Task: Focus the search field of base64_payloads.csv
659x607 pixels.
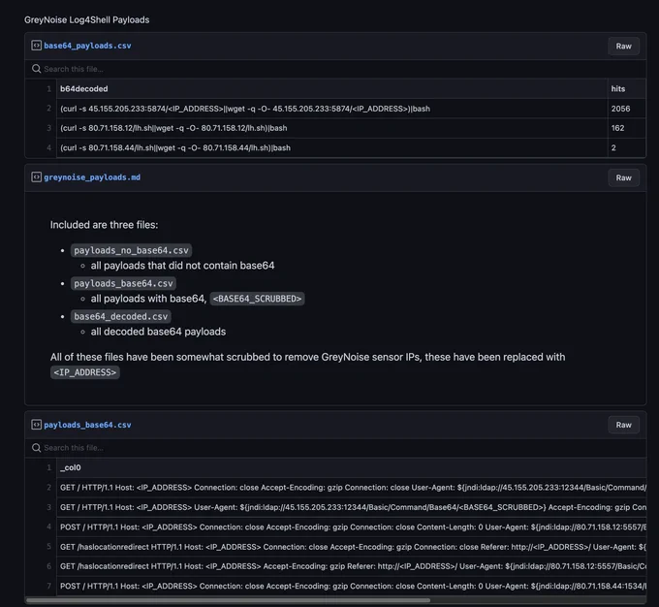Action: point(335,69)
